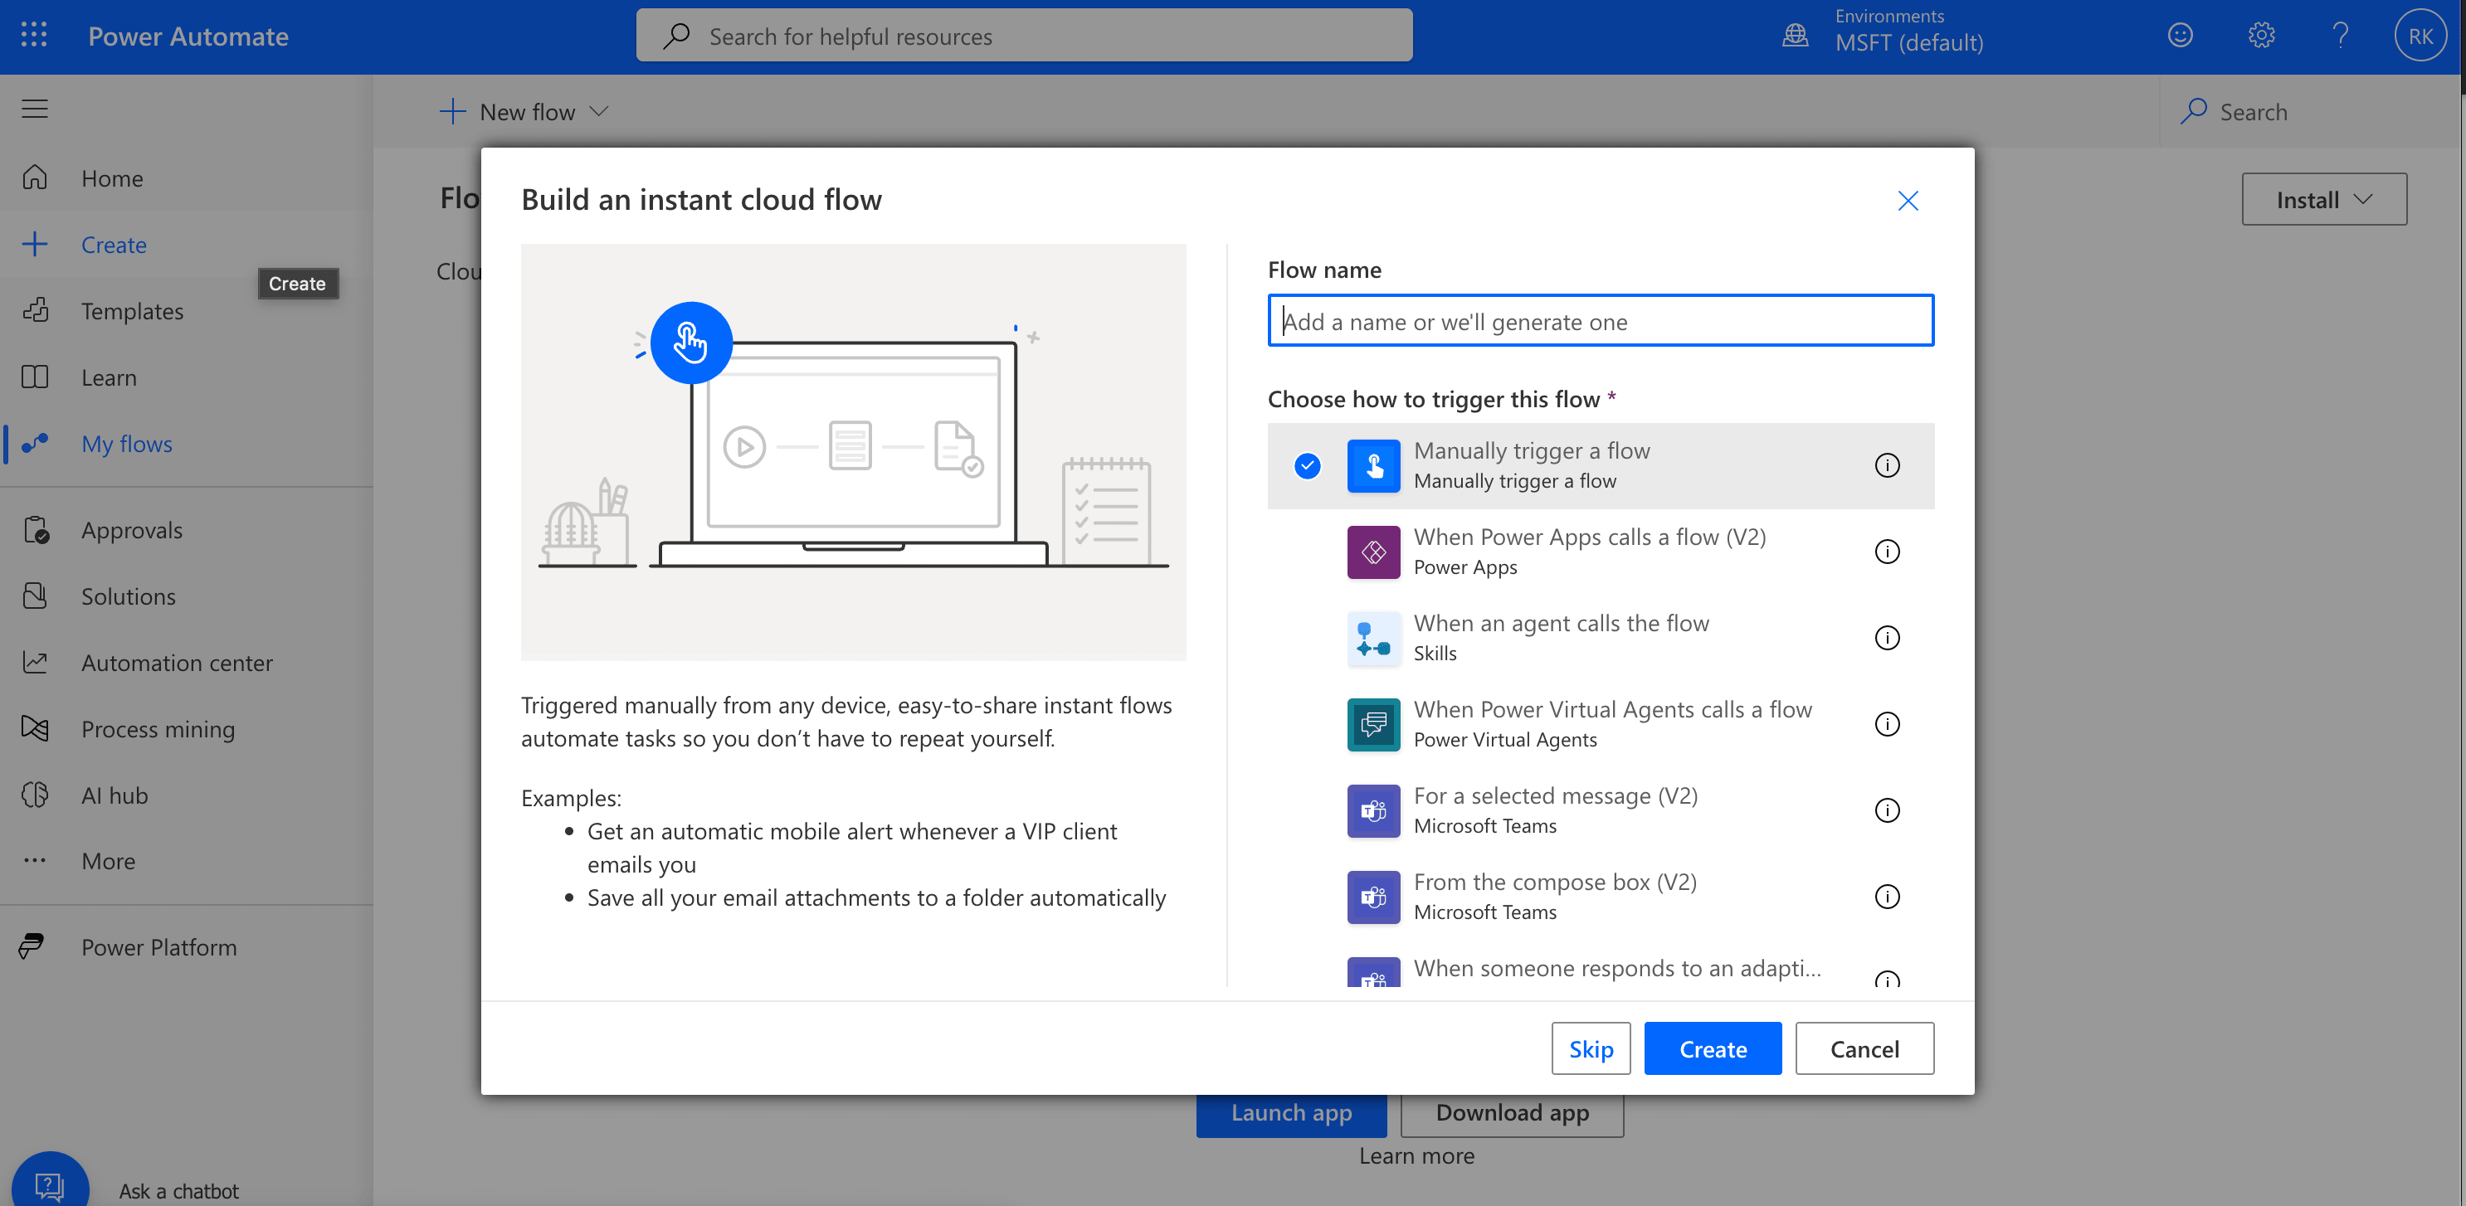Show info for Manually trigger a flow
Screen dimensions: 2466x1206
pos(1887,465)
